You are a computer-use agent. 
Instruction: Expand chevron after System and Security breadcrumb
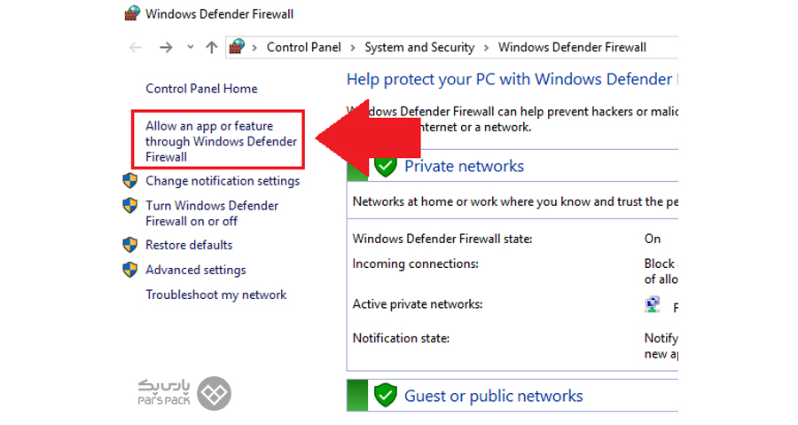(487, 48)
